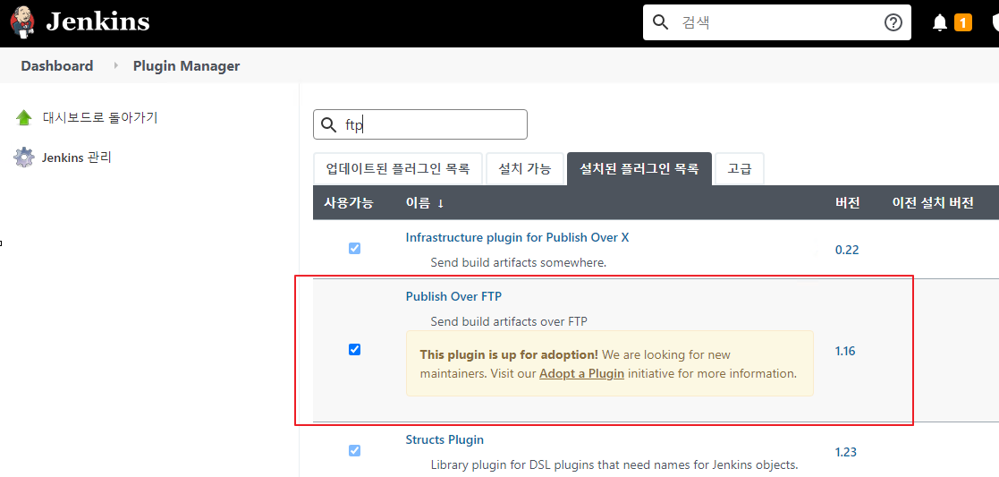Click the Jenkins butler logo icon

pyautogui.click(x=23, y=22)
